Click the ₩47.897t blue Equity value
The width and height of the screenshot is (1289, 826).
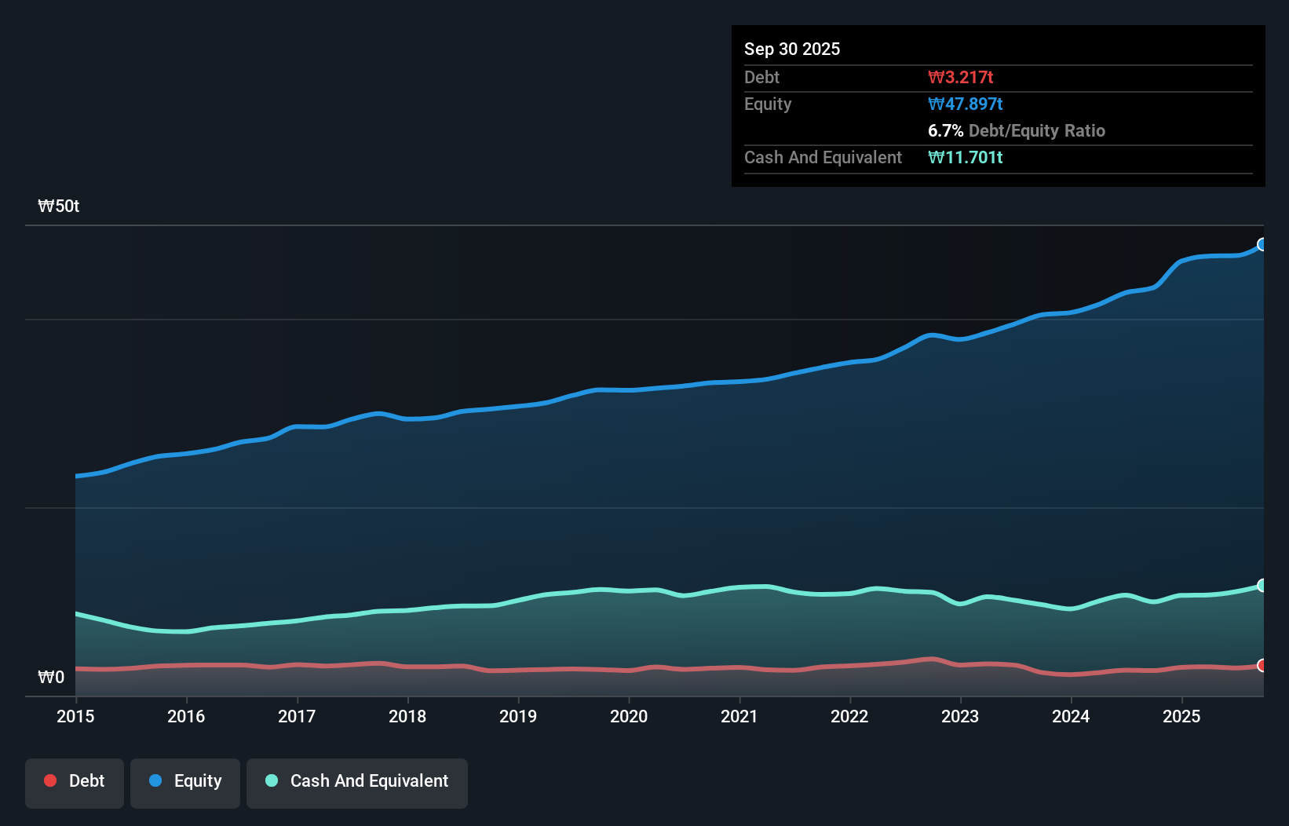pyautogui.click(x=966, y=104)
